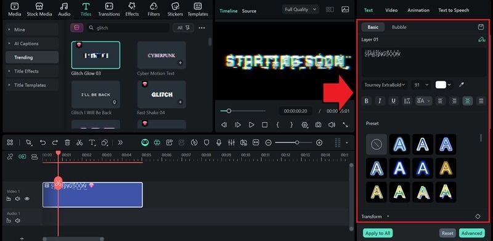Open the Stock Media tab
The image size is (493, 241).
[39, 9]
